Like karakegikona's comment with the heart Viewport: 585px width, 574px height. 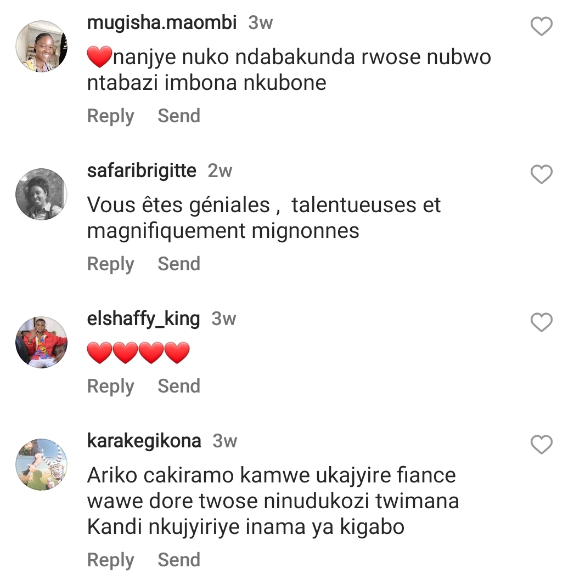tap(542, 445)
